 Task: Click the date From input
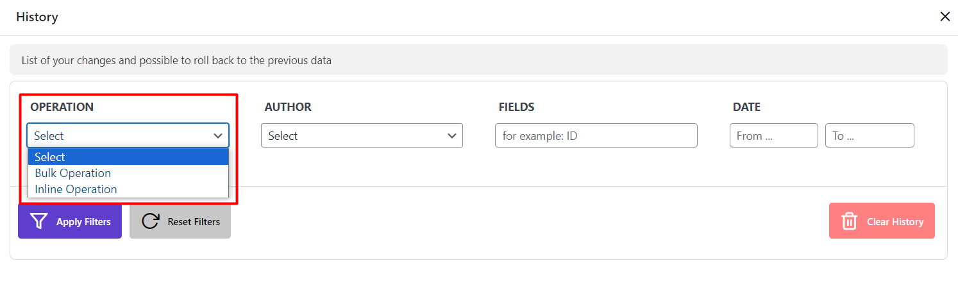773,136
